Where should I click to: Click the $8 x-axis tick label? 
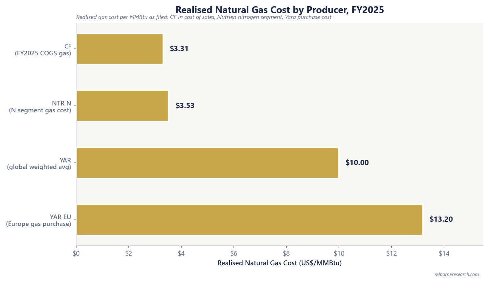click(286, 254)
